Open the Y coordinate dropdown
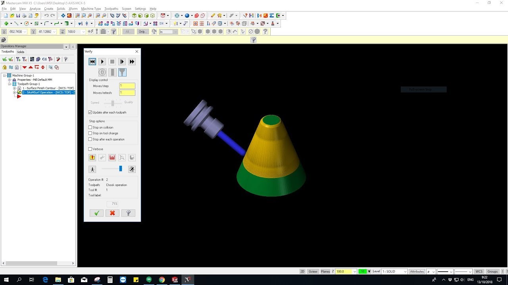This screenshot has width=508, height=285. coord(54,32)
